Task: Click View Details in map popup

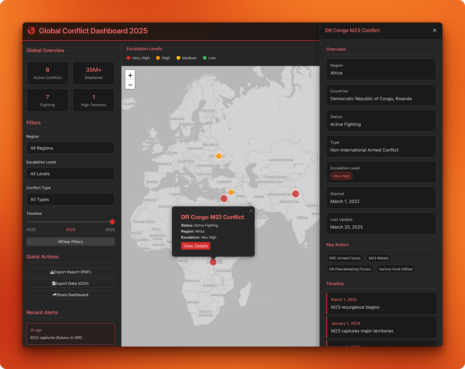Action: 196,246
